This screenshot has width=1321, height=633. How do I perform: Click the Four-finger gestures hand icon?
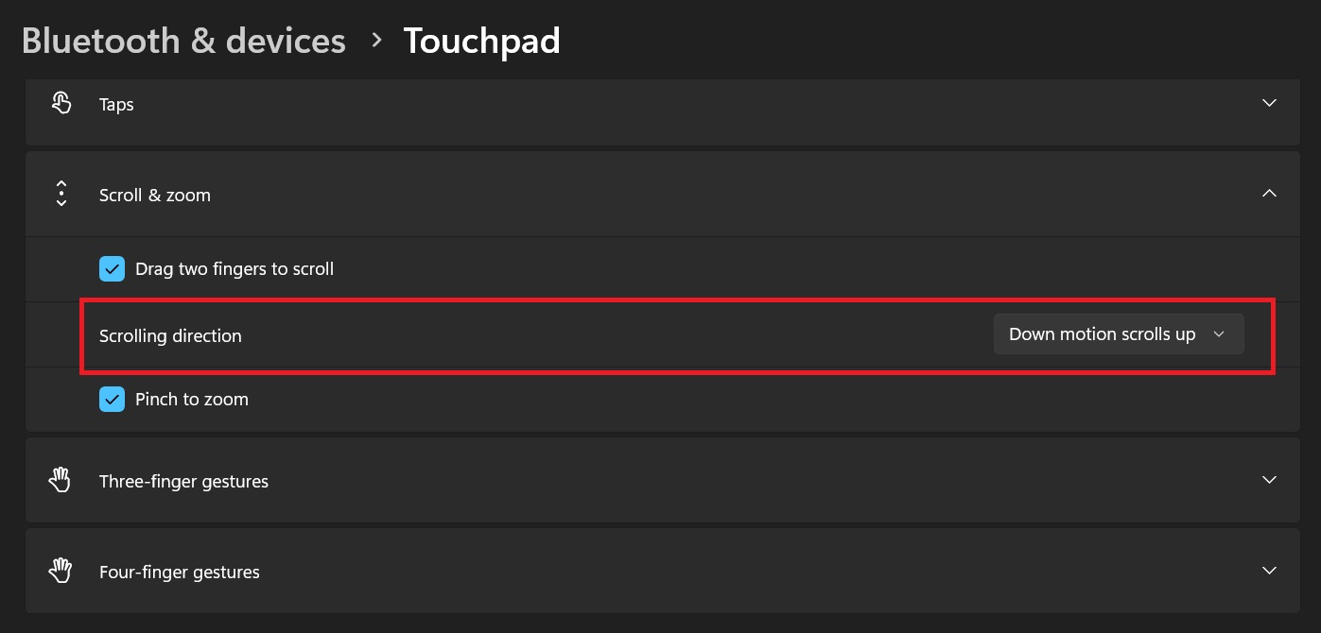click(x=61, y=571)
